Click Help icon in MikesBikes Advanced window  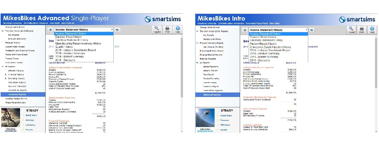pos(178,30)
